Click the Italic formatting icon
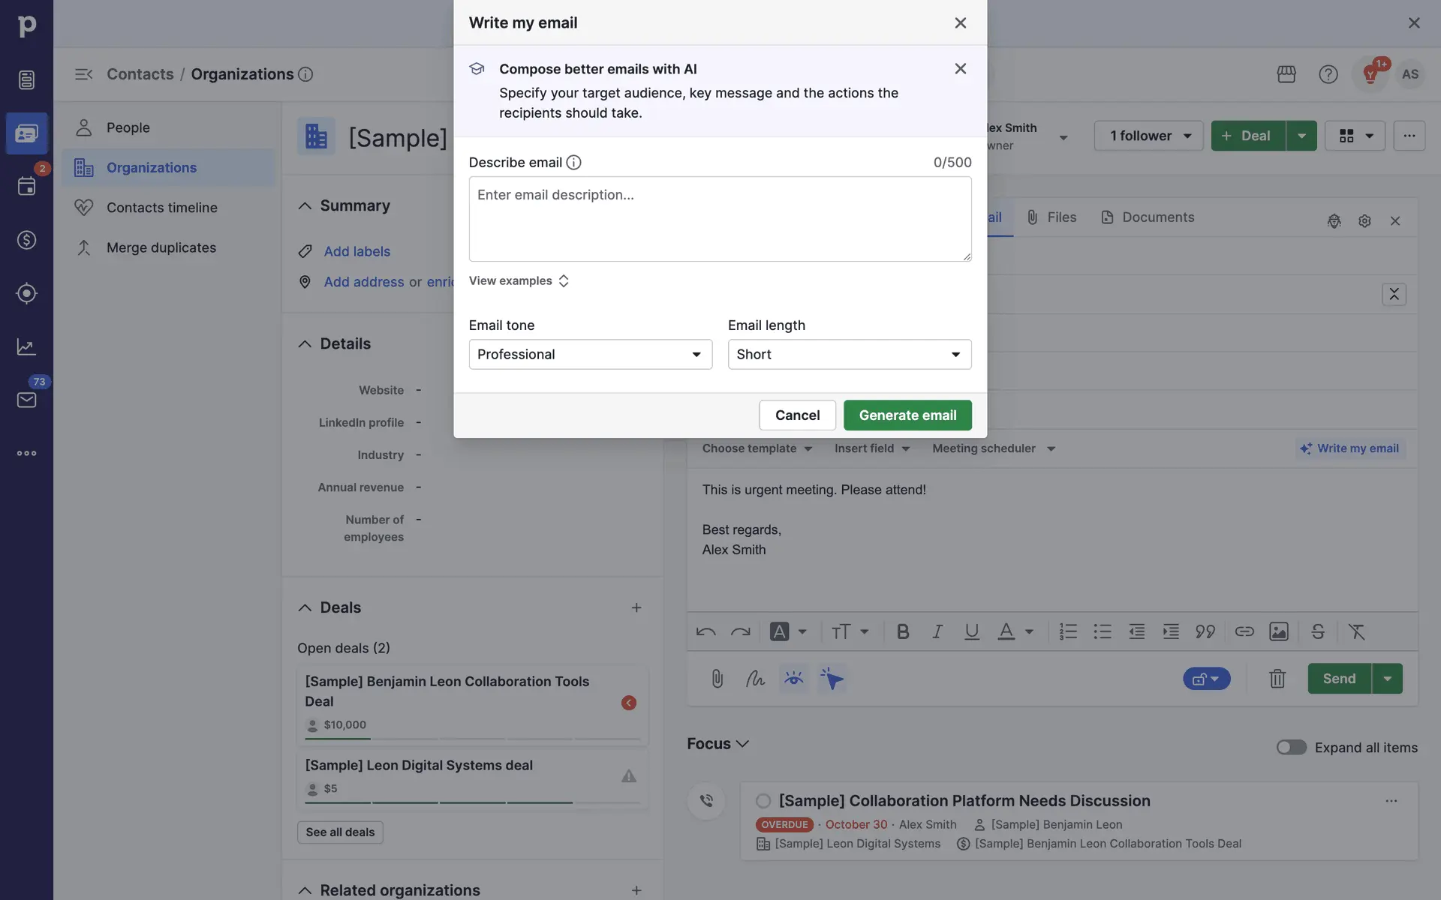Image resolution: width=1441 pixels, height=900 pixels. pyautogui.click(x=937, y=631)
